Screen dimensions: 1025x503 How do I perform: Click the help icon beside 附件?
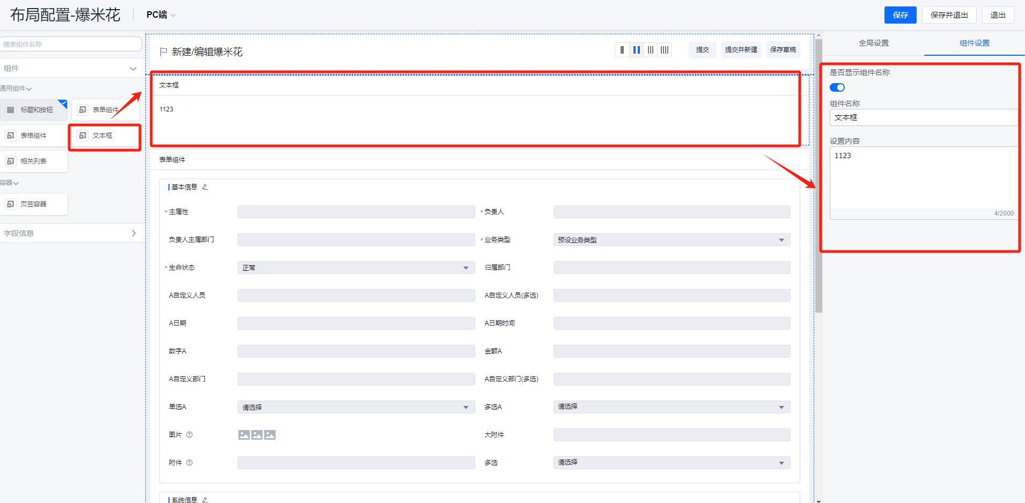[189, 463]
